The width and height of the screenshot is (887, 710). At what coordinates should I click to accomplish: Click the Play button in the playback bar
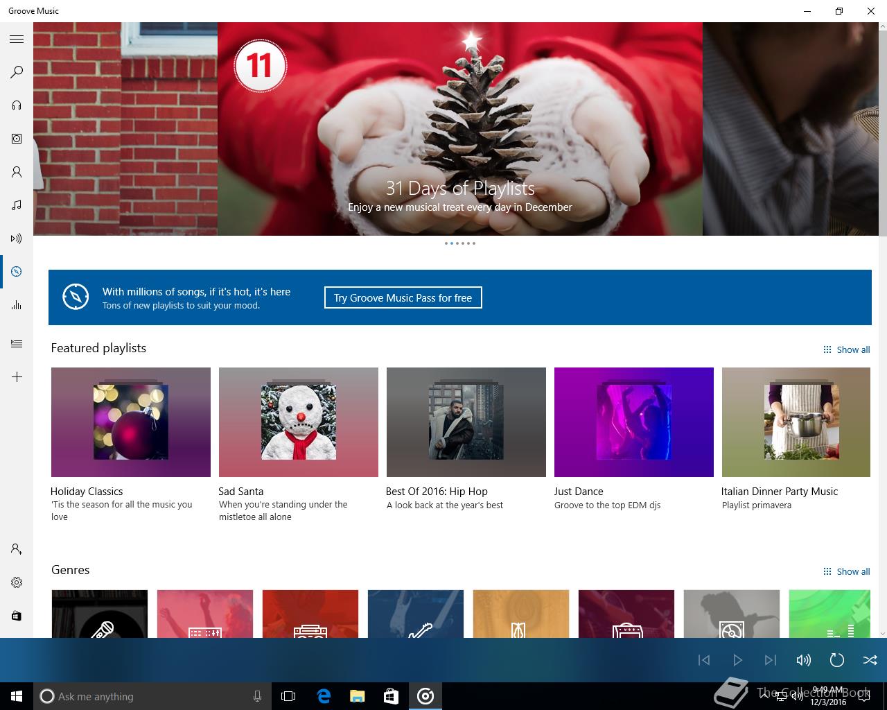pos(737,660)
